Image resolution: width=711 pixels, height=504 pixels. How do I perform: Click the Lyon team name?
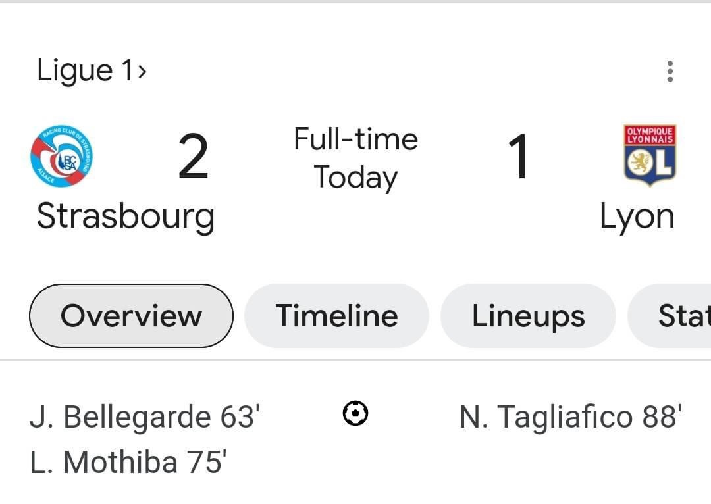point(637,217)
